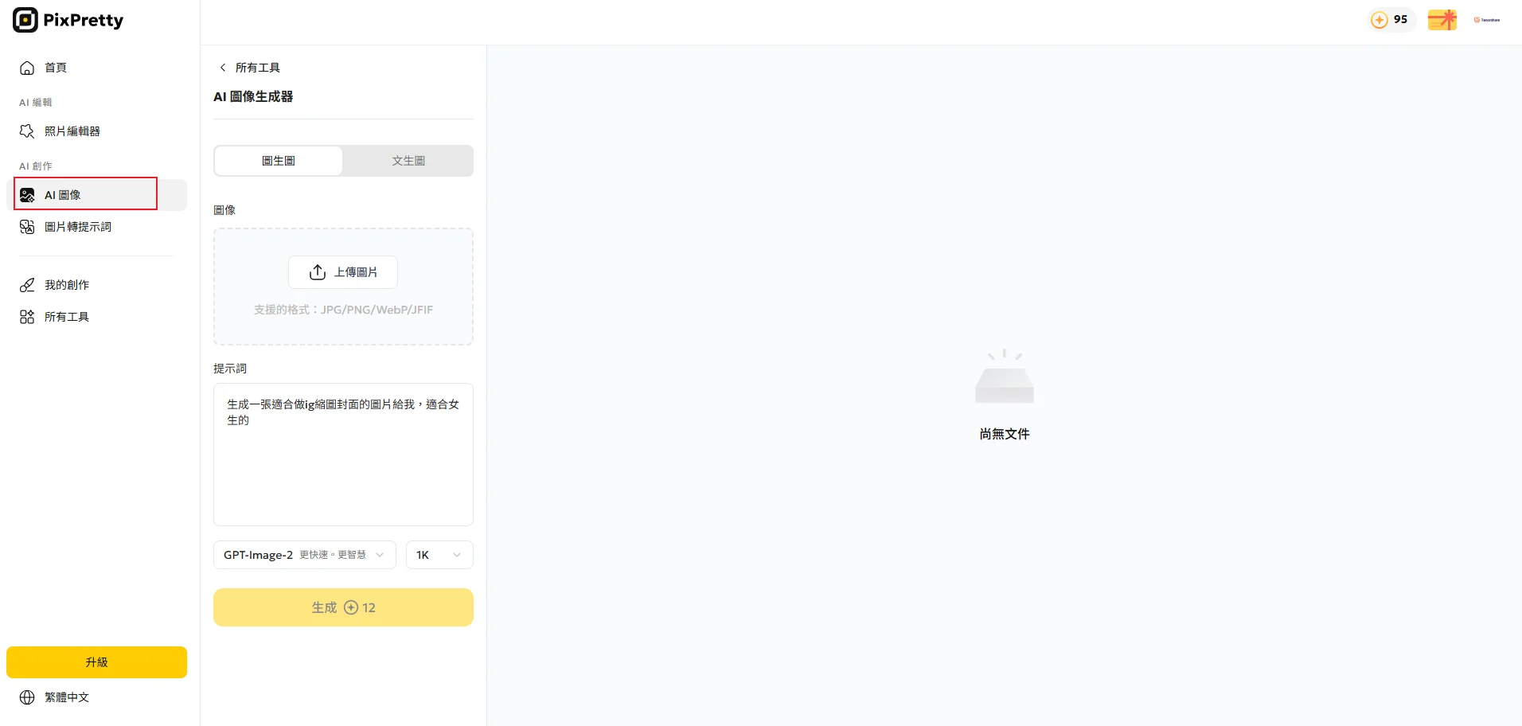Select the AI 圖像 sidebar item

click(x=96, y=195)
